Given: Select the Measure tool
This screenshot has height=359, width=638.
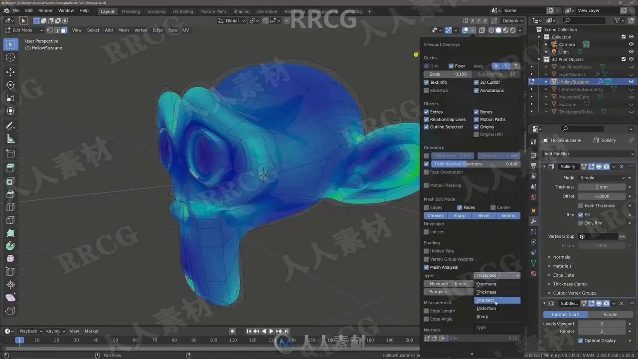Looking at the screenshot, I should click(x=10, y=139).
